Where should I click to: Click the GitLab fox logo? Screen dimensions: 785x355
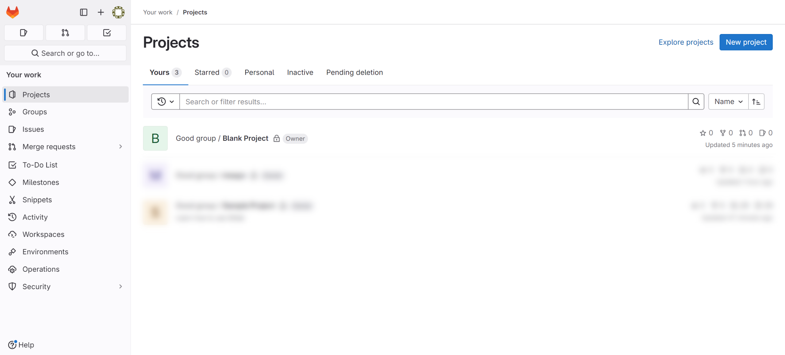point(13,12)
